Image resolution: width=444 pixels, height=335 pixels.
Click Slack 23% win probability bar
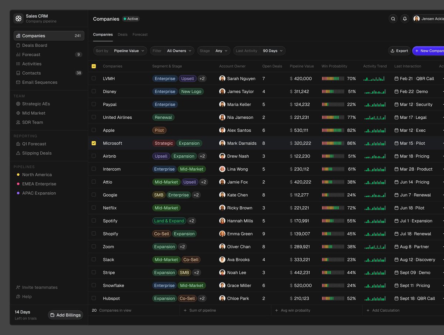click(x=333, y=260)
